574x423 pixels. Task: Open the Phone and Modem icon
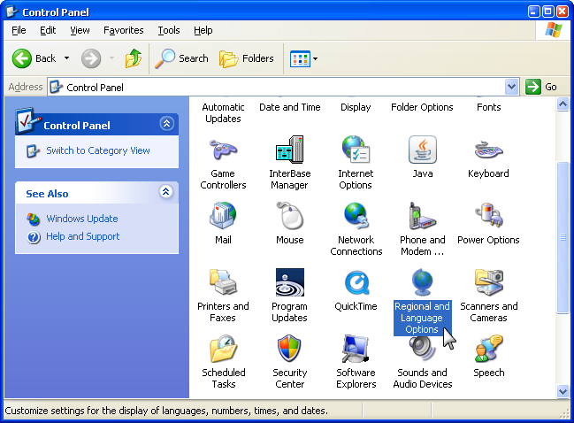[423, 215]
